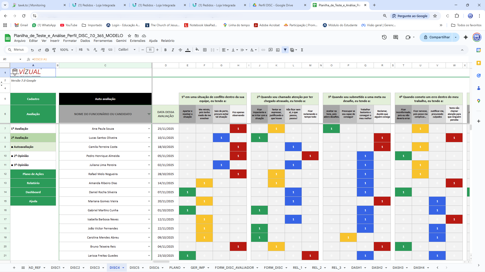Expand the horizontal align dropdown arrow
The image size is (485, 272).
click(x=228, y=50)
